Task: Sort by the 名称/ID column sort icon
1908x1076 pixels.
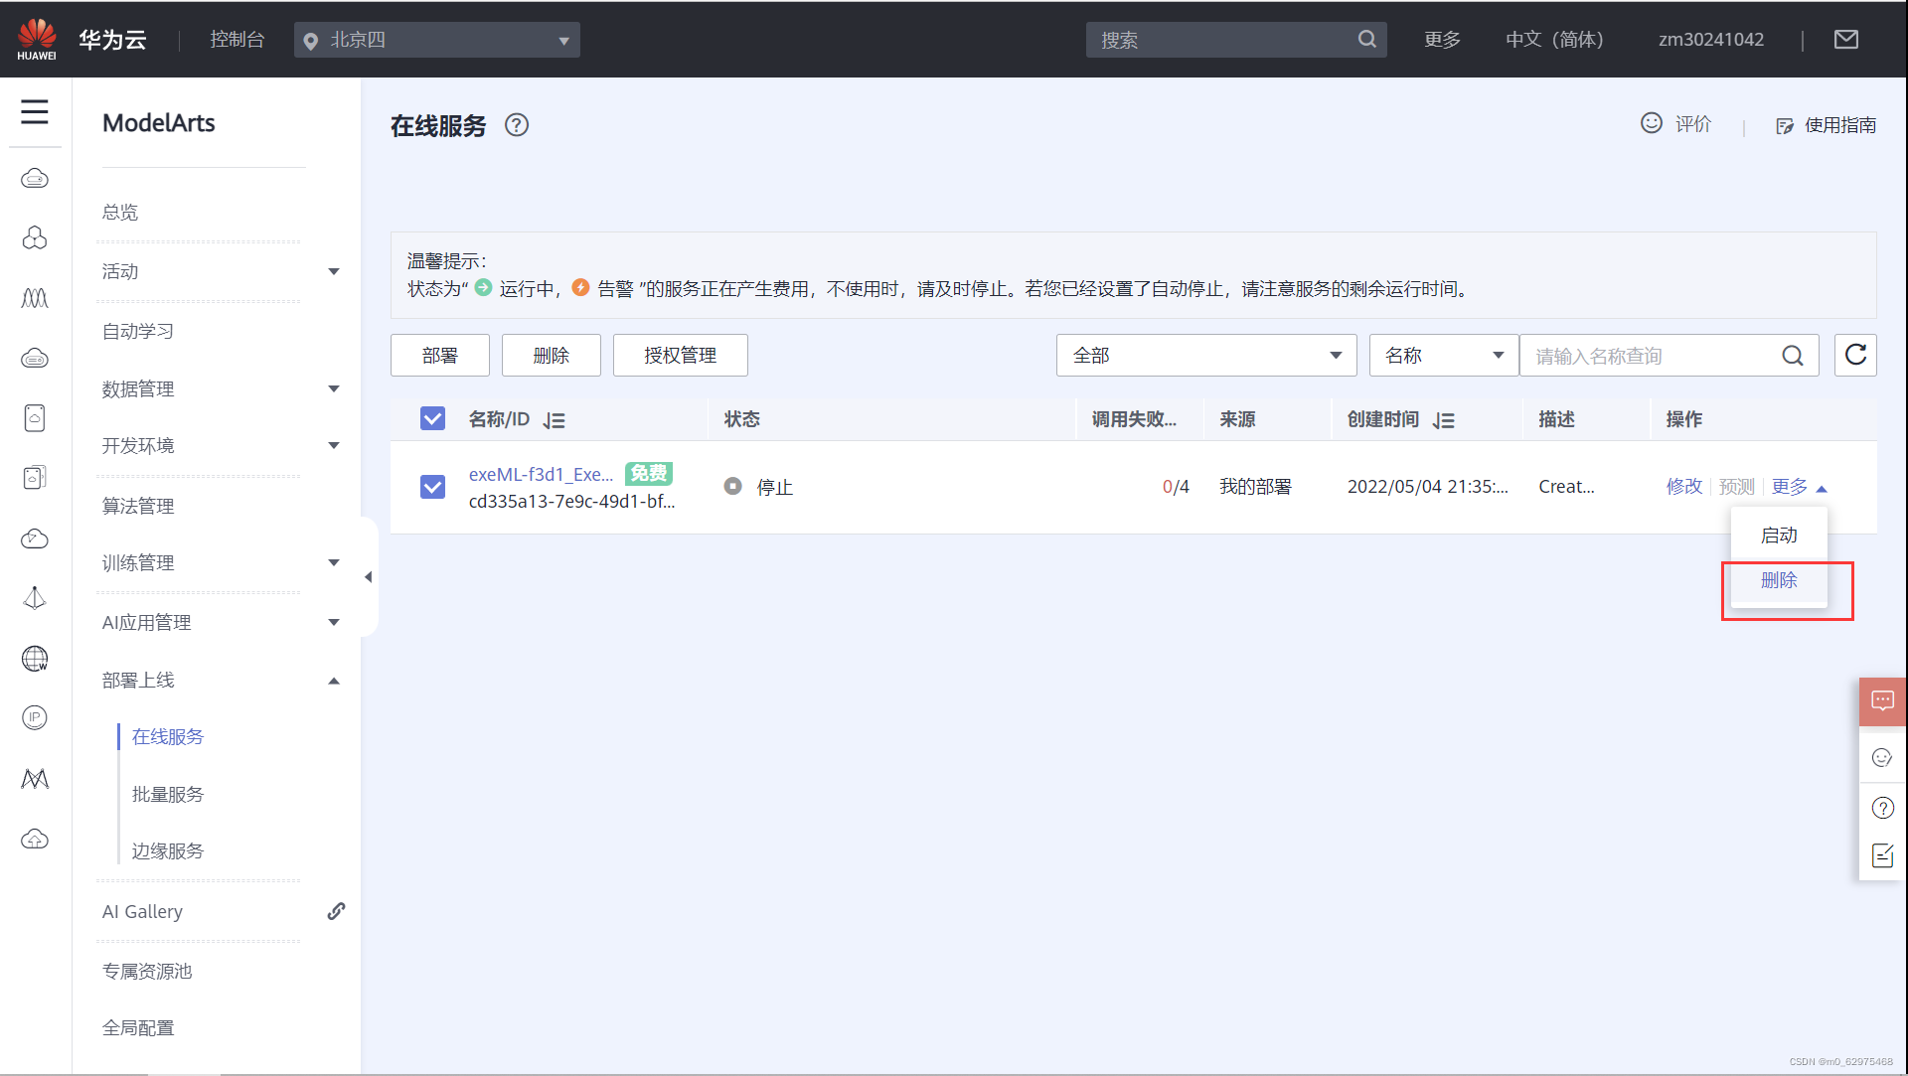Action: click(555, 420)
